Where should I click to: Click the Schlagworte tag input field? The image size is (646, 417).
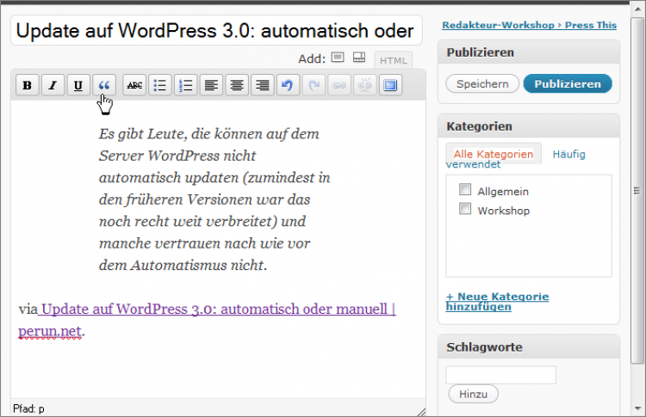500,375
